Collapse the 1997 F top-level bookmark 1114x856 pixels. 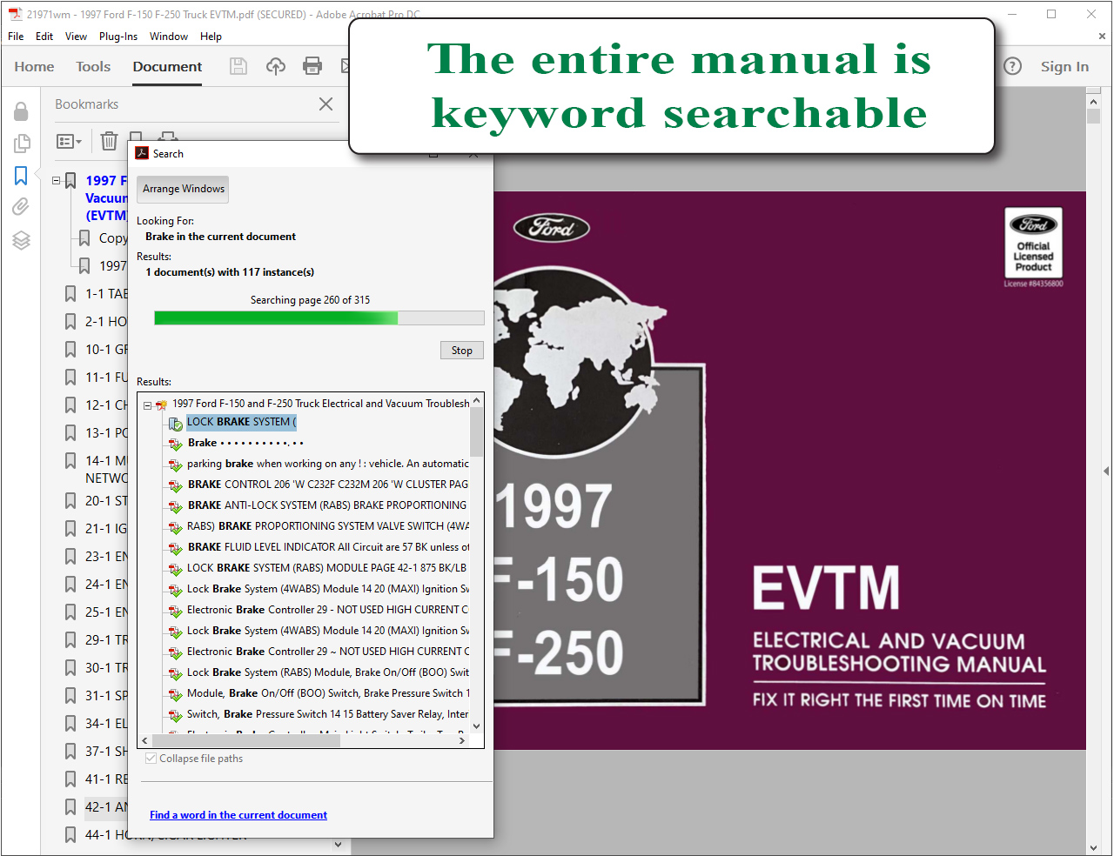(x=56, y=181)
